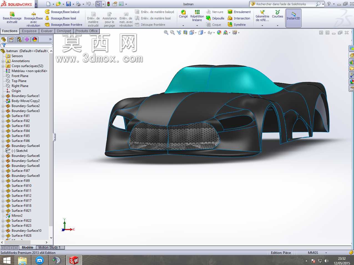Viewport: 354px width, 265px height.
Task: Click the Previous View icon
Action: [179, 32]
